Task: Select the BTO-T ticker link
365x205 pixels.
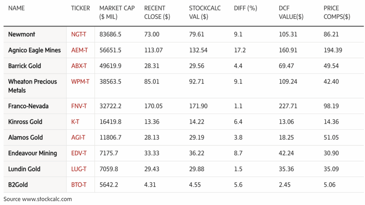Action: 79,185
